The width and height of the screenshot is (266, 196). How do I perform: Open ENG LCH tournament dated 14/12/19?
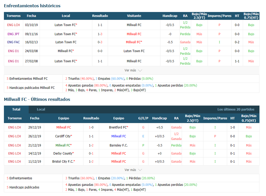(15, 154)
